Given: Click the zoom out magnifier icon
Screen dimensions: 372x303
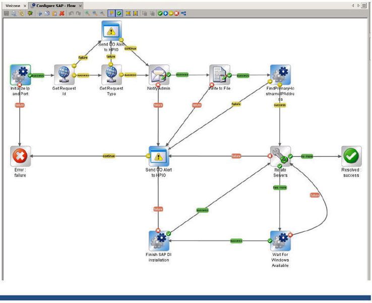Looking at the screenshot, I should (102, 13).
